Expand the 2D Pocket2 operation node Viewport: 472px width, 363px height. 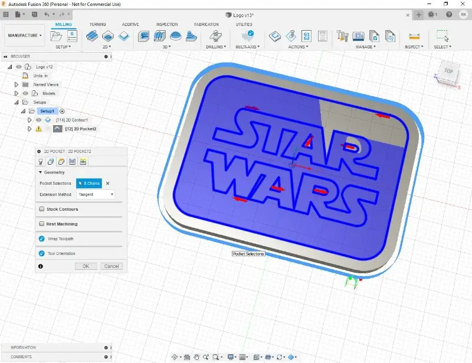29,129
